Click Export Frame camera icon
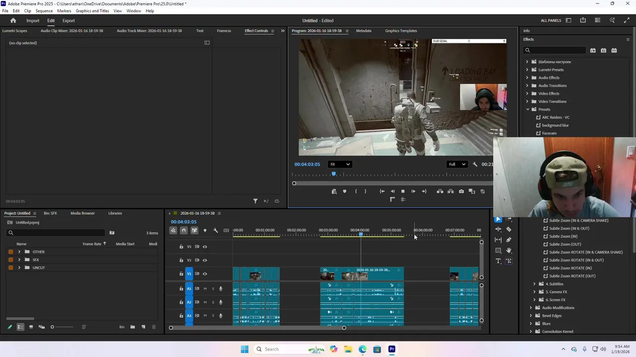 461,191
